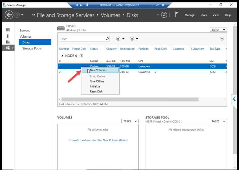Image resolution: width=239 pixels, height=170 pixels.
Task: Open the saved queries icon
Action: [132, 39]
